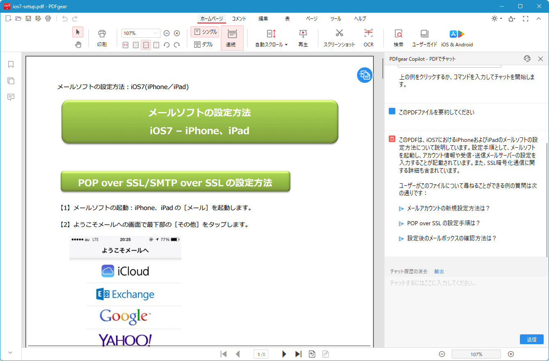Enter full screen mode
This screenshot has width=549, height=361.
pyautogui.click(x=526, y=18)
